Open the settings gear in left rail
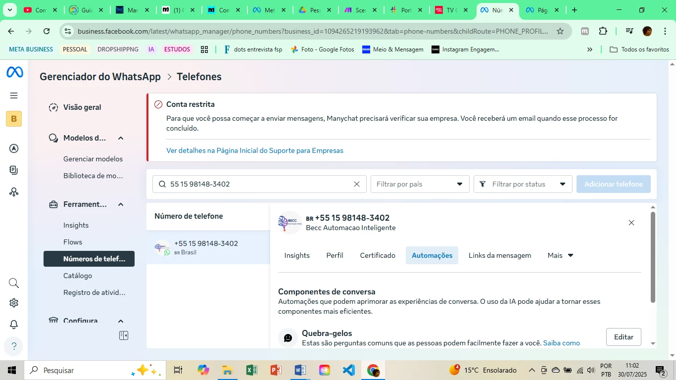 pos(14,303)
